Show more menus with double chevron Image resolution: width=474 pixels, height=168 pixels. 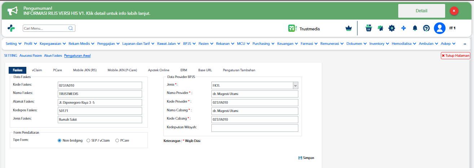click(465, 44)
